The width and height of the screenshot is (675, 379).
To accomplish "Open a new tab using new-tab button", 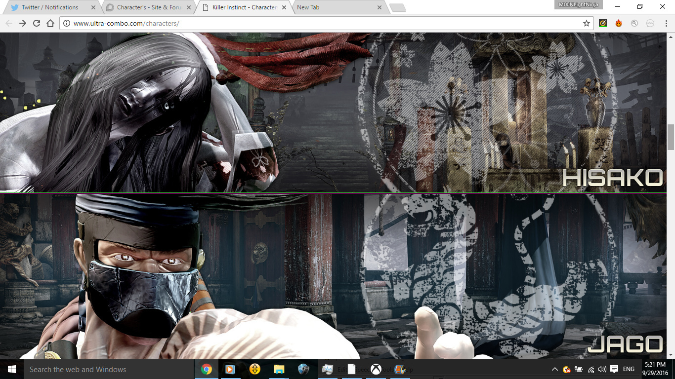I will pos(397,7).
